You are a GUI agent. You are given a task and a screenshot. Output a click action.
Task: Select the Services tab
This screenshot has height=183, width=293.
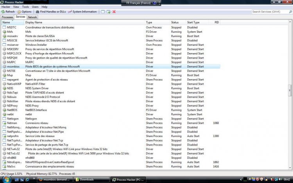tap(20, 17)
